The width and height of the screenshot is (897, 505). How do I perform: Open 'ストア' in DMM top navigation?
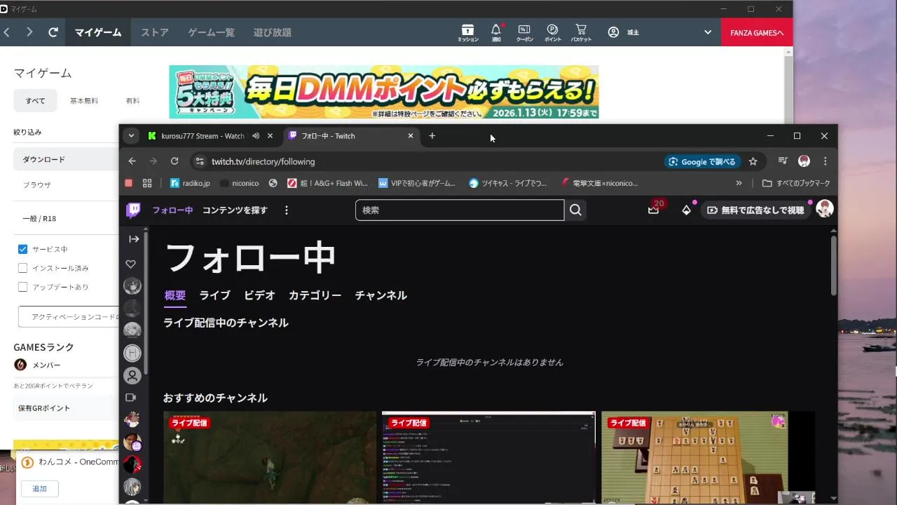154,32
